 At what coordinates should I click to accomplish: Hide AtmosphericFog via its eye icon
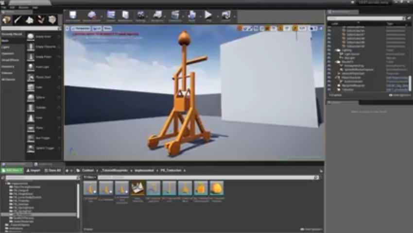[x=329, y=66]
